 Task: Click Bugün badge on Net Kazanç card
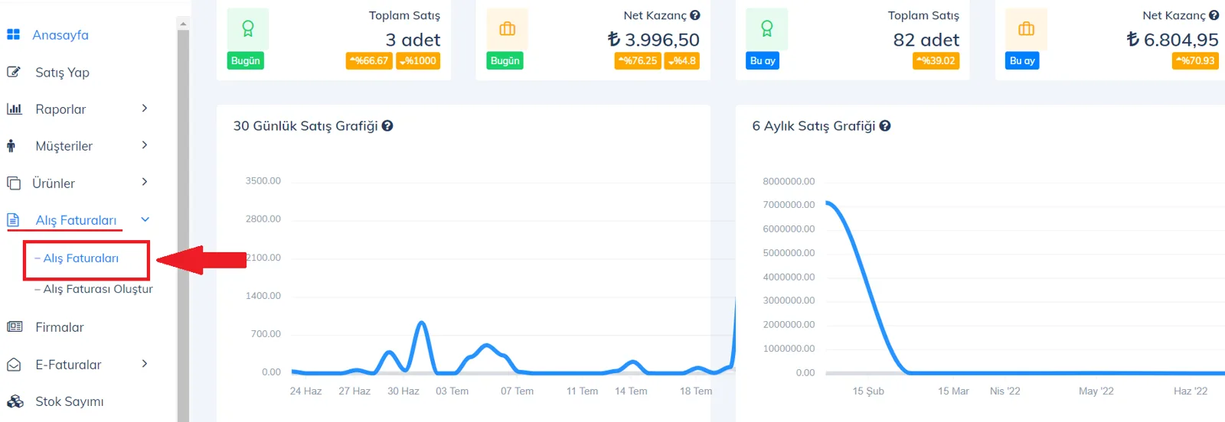pos(505,61)
